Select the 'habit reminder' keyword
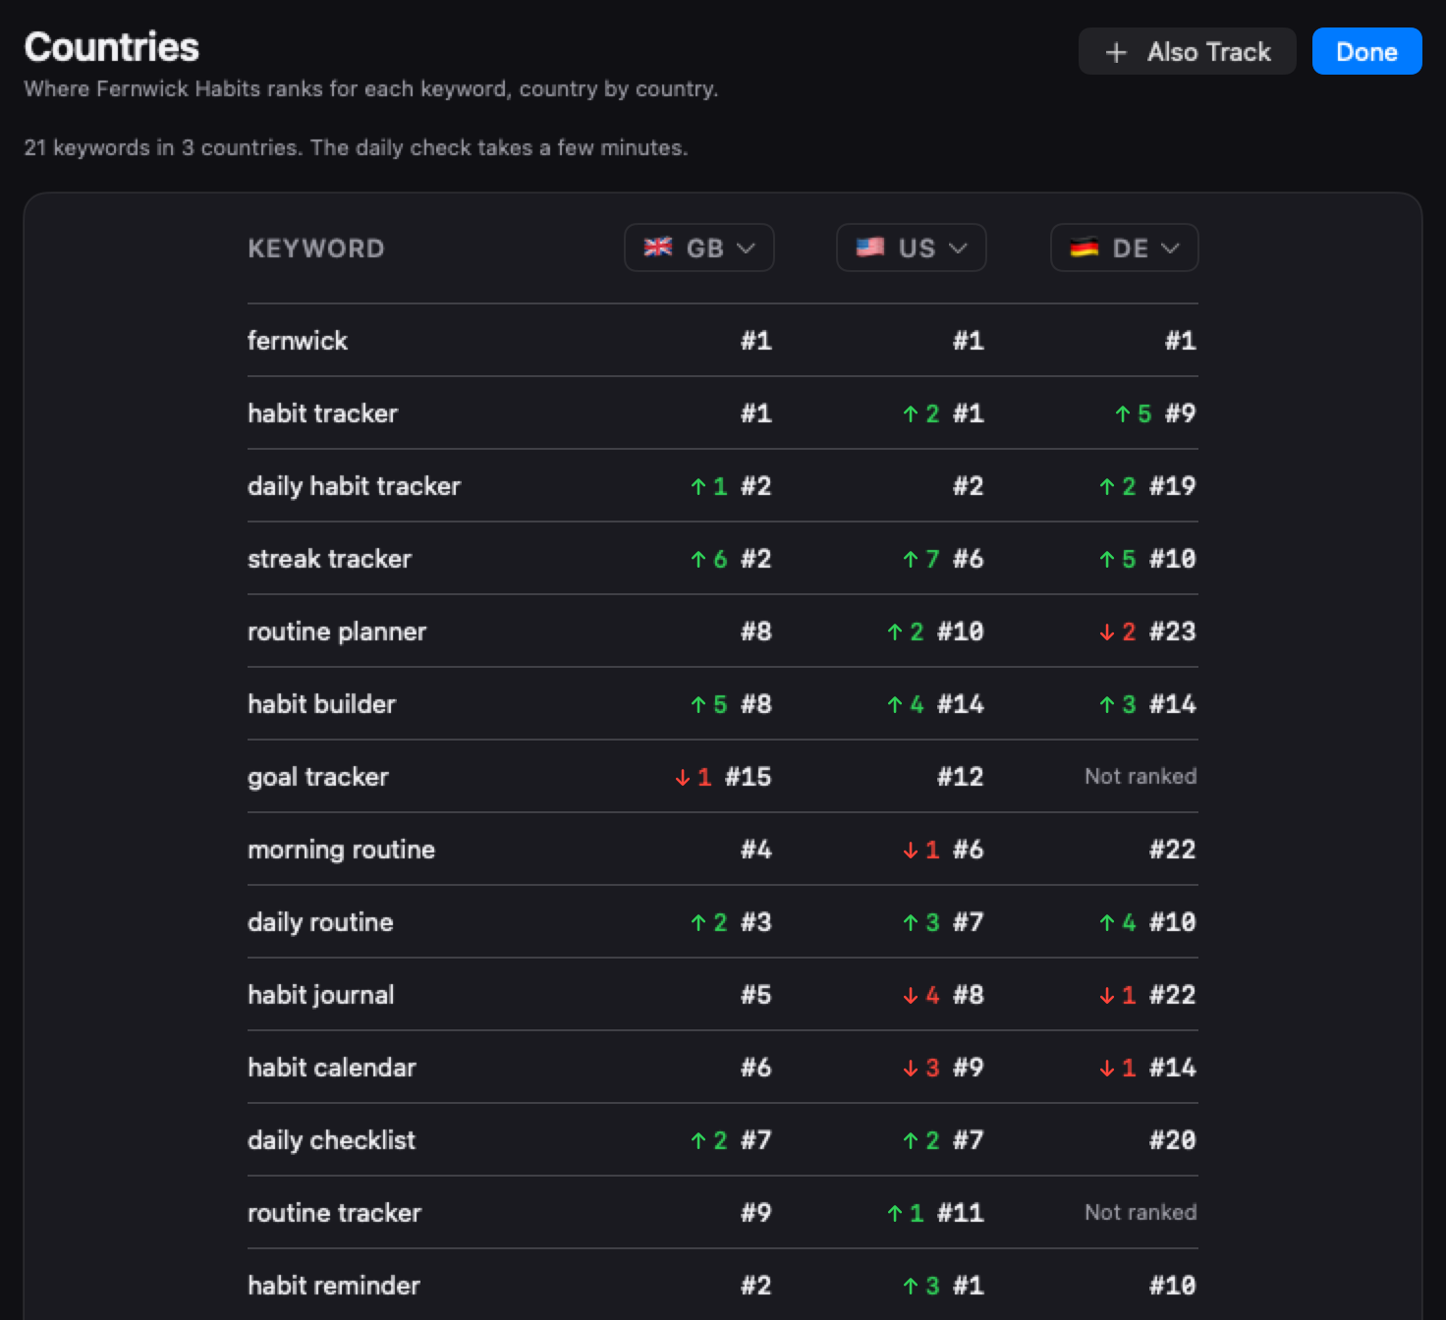This screenshot has height=1320, width=1446. tap(334, 1286)
